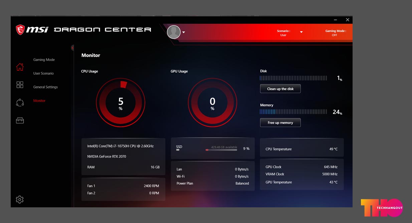
Task: Click the GPU Usage circular gauge
Action: (x=212, y=102)
